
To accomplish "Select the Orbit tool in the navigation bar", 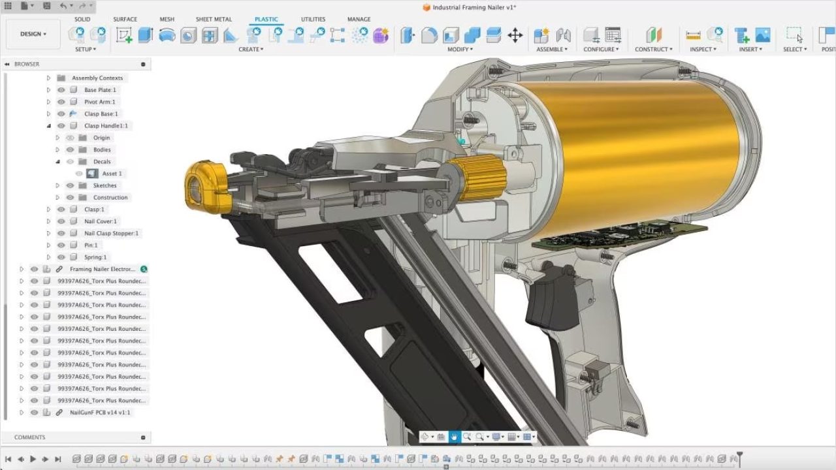I will pyautogui.click(x=425, y=437).
